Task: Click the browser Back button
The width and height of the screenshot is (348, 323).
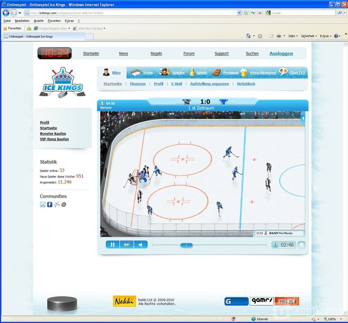Action: click(x=6, y=13)
